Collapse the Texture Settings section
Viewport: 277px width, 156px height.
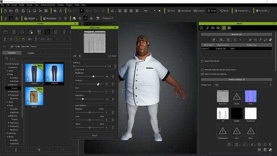tap(202, 80)
